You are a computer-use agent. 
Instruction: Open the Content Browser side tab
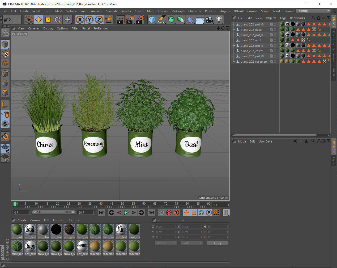(334, 52)
